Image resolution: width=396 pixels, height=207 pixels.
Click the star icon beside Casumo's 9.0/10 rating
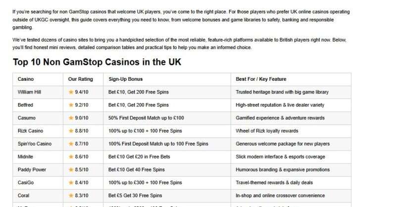(x=71, y=118)
